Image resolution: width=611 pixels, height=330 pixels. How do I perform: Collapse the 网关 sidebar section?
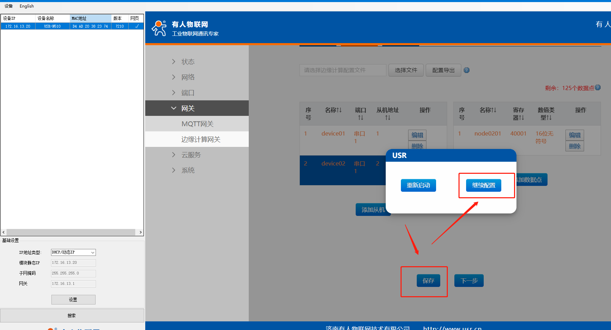tap(188, 108)
